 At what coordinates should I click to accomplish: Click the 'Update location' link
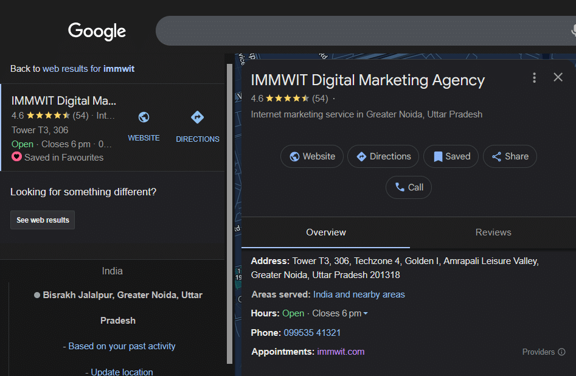pos(122,372)
